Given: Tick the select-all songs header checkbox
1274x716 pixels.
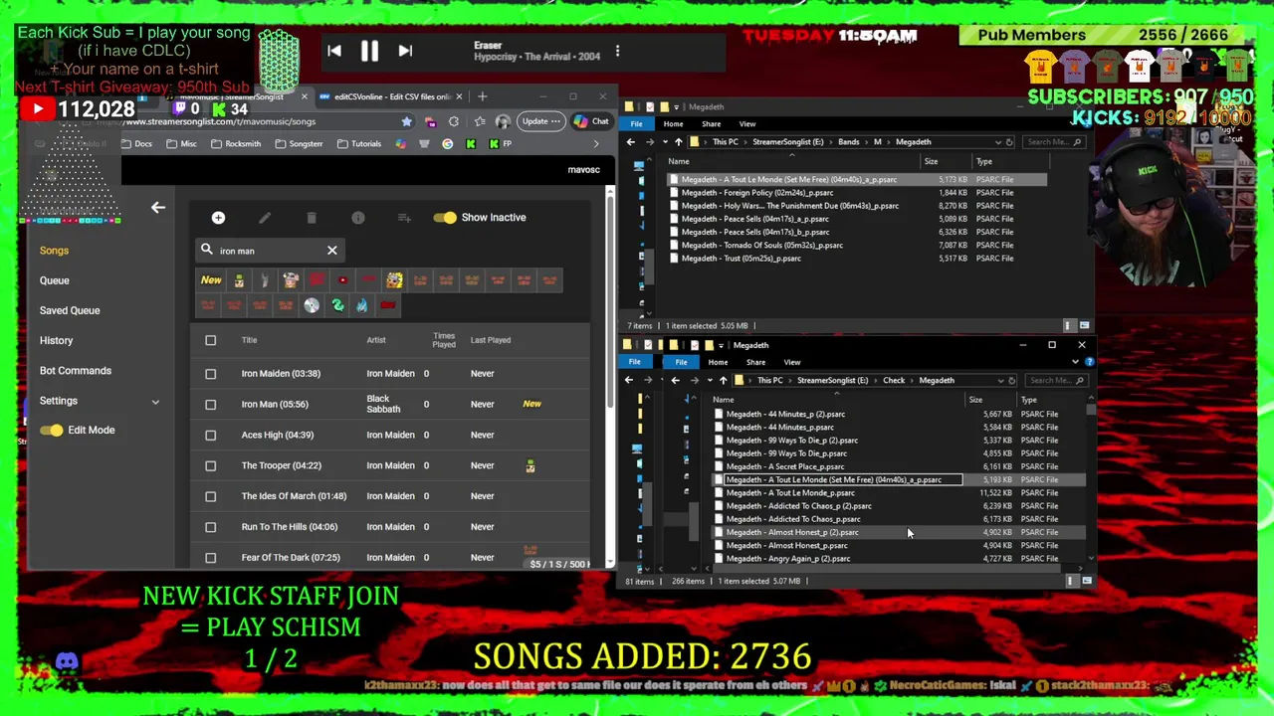Looking at the screenshot, I should [210, 341].
